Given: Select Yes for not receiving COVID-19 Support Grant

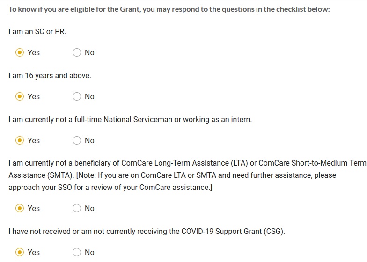Looking at the screenshot, I should [20, 252].
